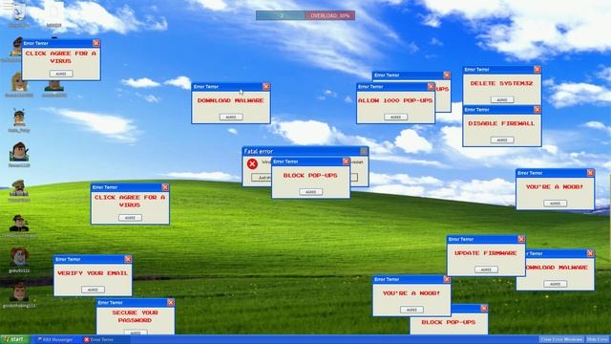Close the grayed Fatal error window
Screen dimensions: 611x344
coord(364,151)
